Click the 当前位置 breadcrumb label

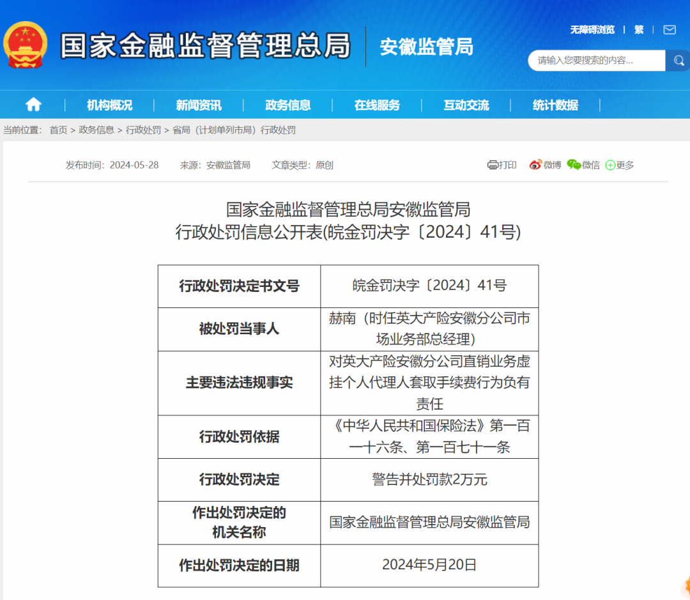pyautogui.click(x=22, y=130)
